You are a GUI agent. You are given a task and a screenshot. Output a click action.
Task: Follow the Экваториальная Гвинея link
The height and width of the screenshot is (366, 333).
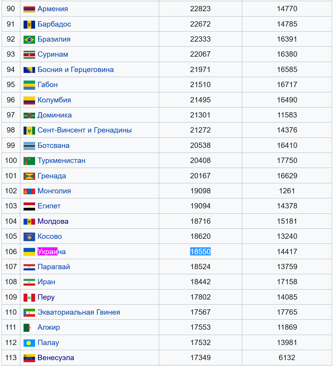point(79,312)
